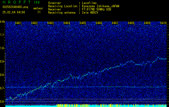The height and width of the screenshot is (107, 169).
Task: Click the 0410 time marker
Action: (163, 23)
